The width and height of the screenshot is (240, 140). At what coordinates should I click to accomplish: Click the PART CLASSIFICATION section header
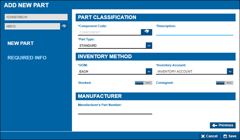pyautogui.click(x=156, y=17)
